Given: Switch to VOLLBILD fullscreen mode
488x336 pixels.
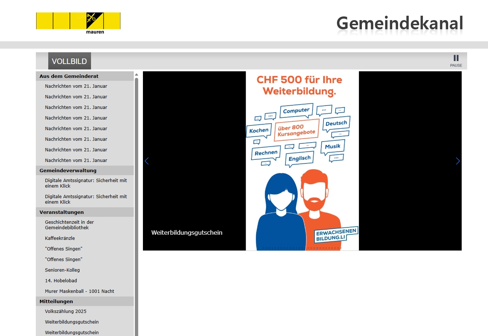Looking at the screenshot, I should pos(69,61).
